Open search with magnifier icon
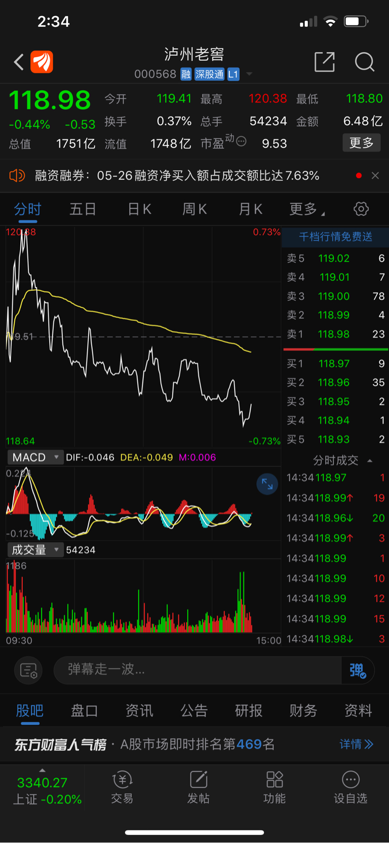 pos(364,62)
